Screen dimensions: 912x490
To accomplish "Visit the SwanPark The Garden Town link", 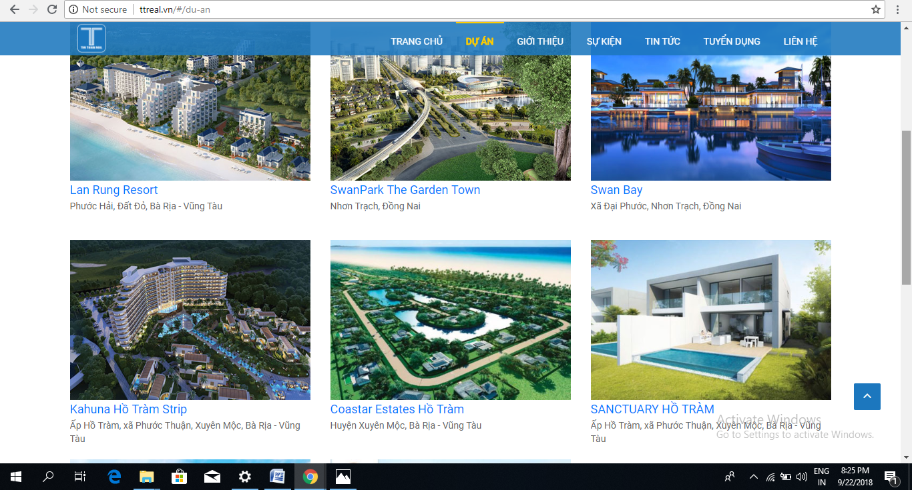I will 405,190.
